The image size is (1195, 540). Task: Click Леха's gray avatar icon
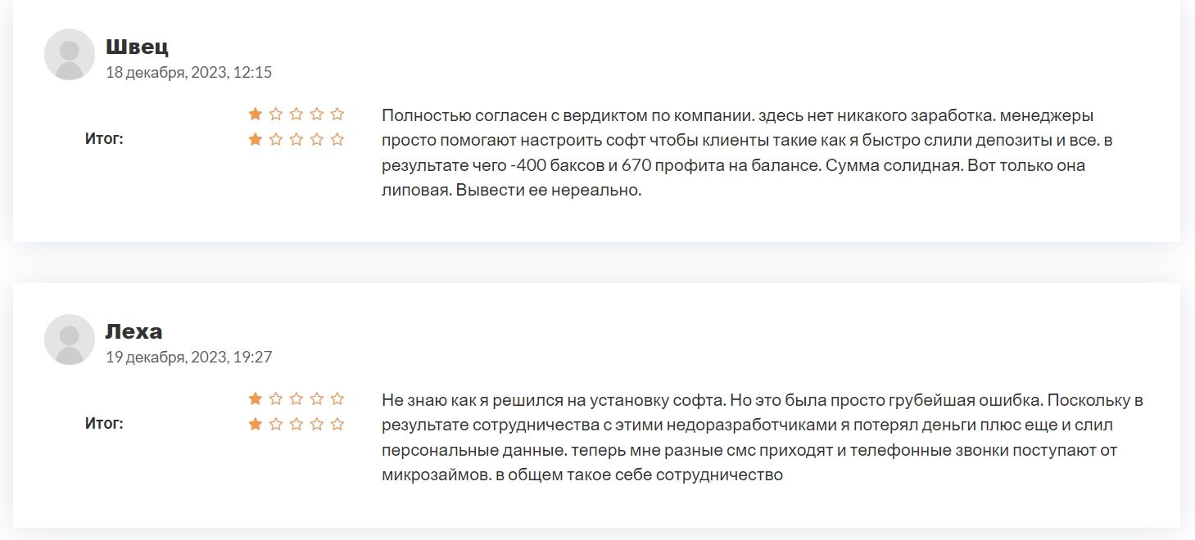(70, 340)
